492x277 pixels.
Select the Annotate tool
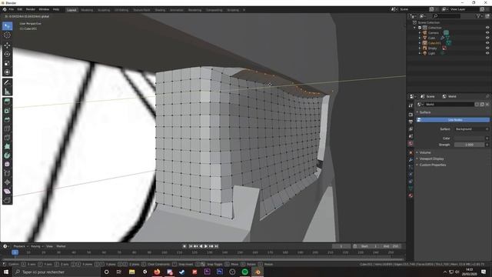pyautogui.click(x=7, y=82)
